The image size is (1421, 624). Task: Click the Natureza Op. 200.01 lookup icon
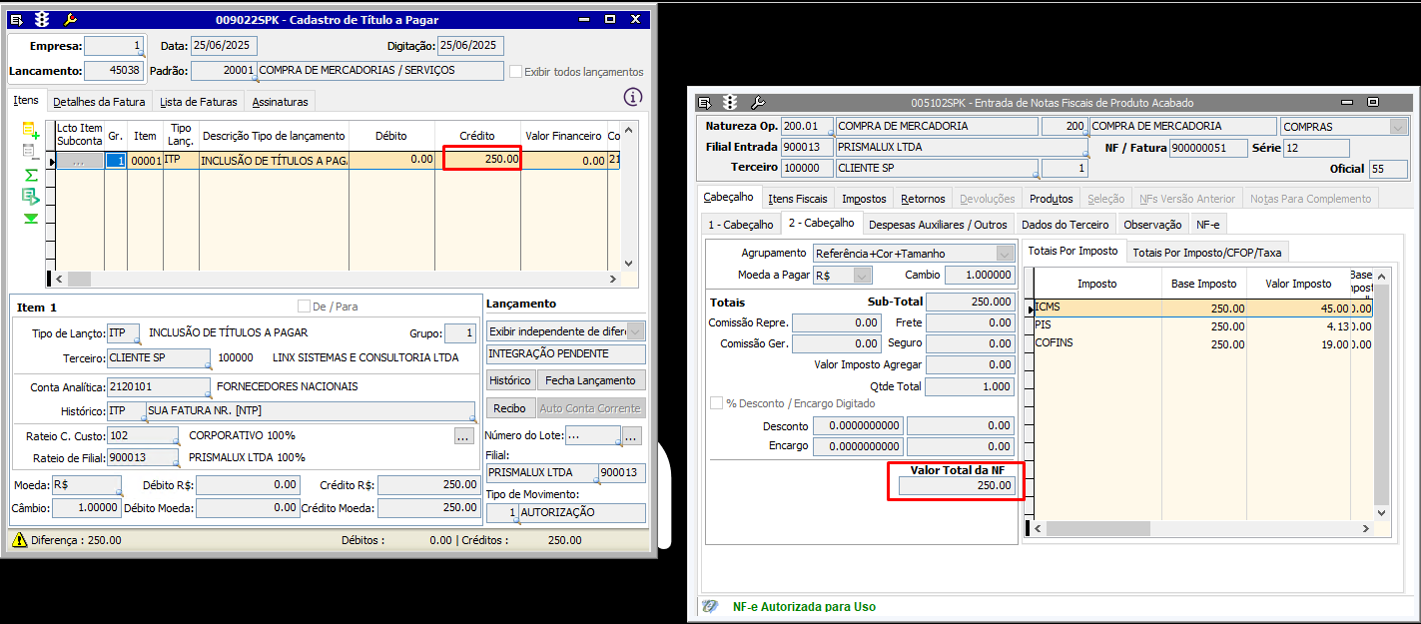(x=833, y=135)
